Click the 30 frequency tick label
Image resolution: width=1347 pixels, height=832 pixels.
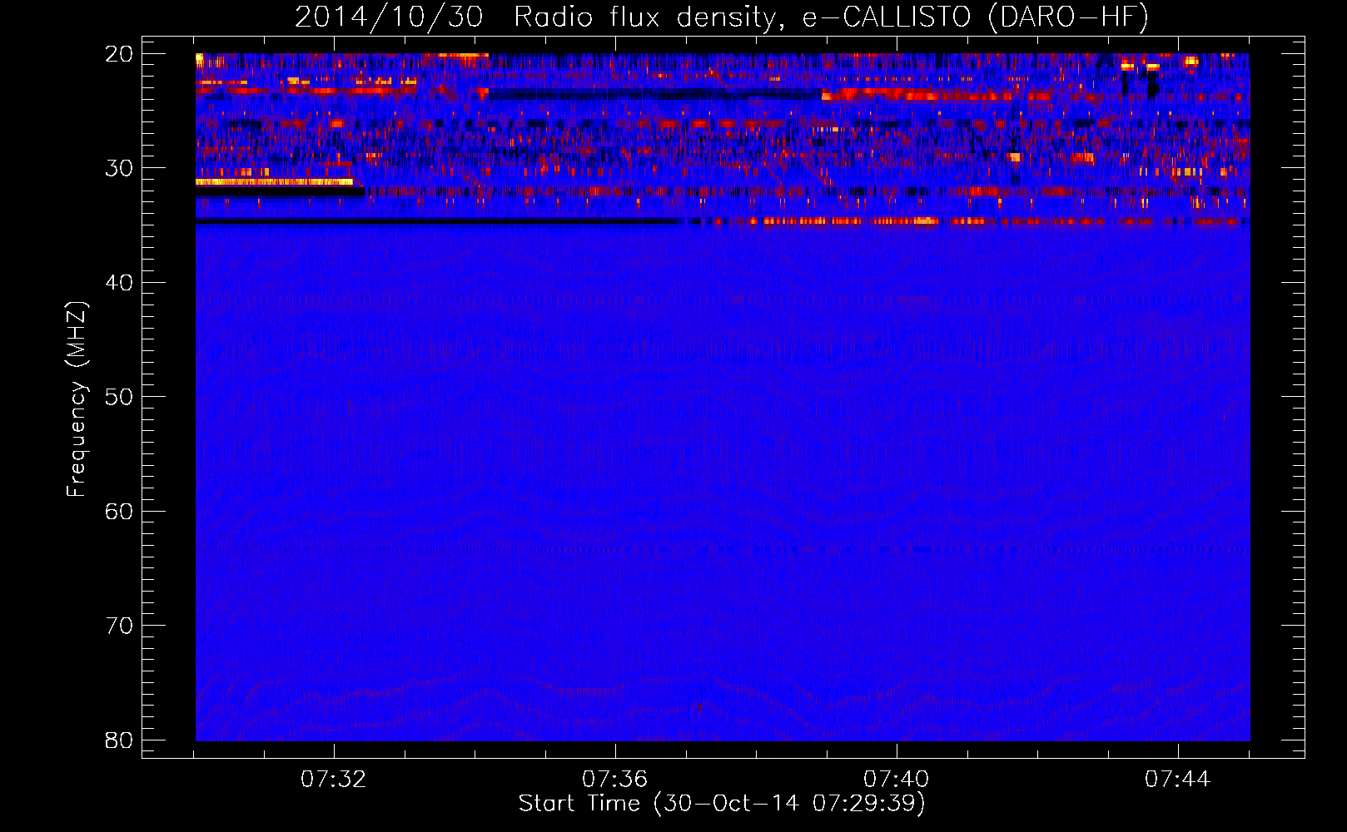pos(118,168)
